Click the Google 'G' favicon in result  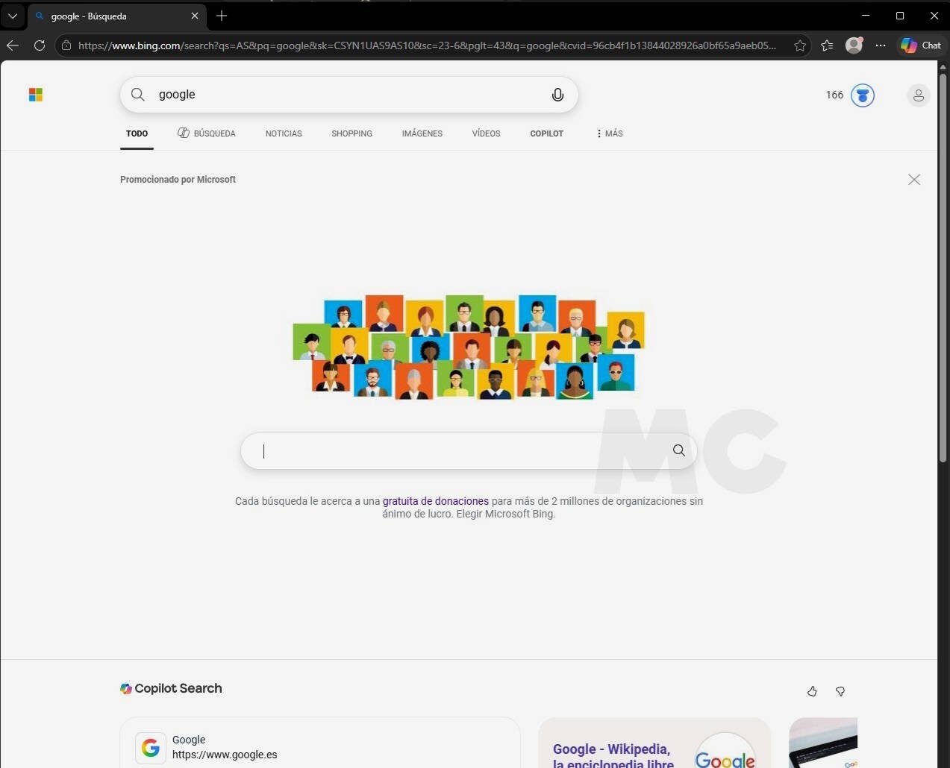click(151, 747)
